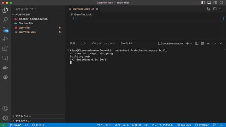
Task: Click the editor minimap scrollbar marker
Action: [224, 18]
